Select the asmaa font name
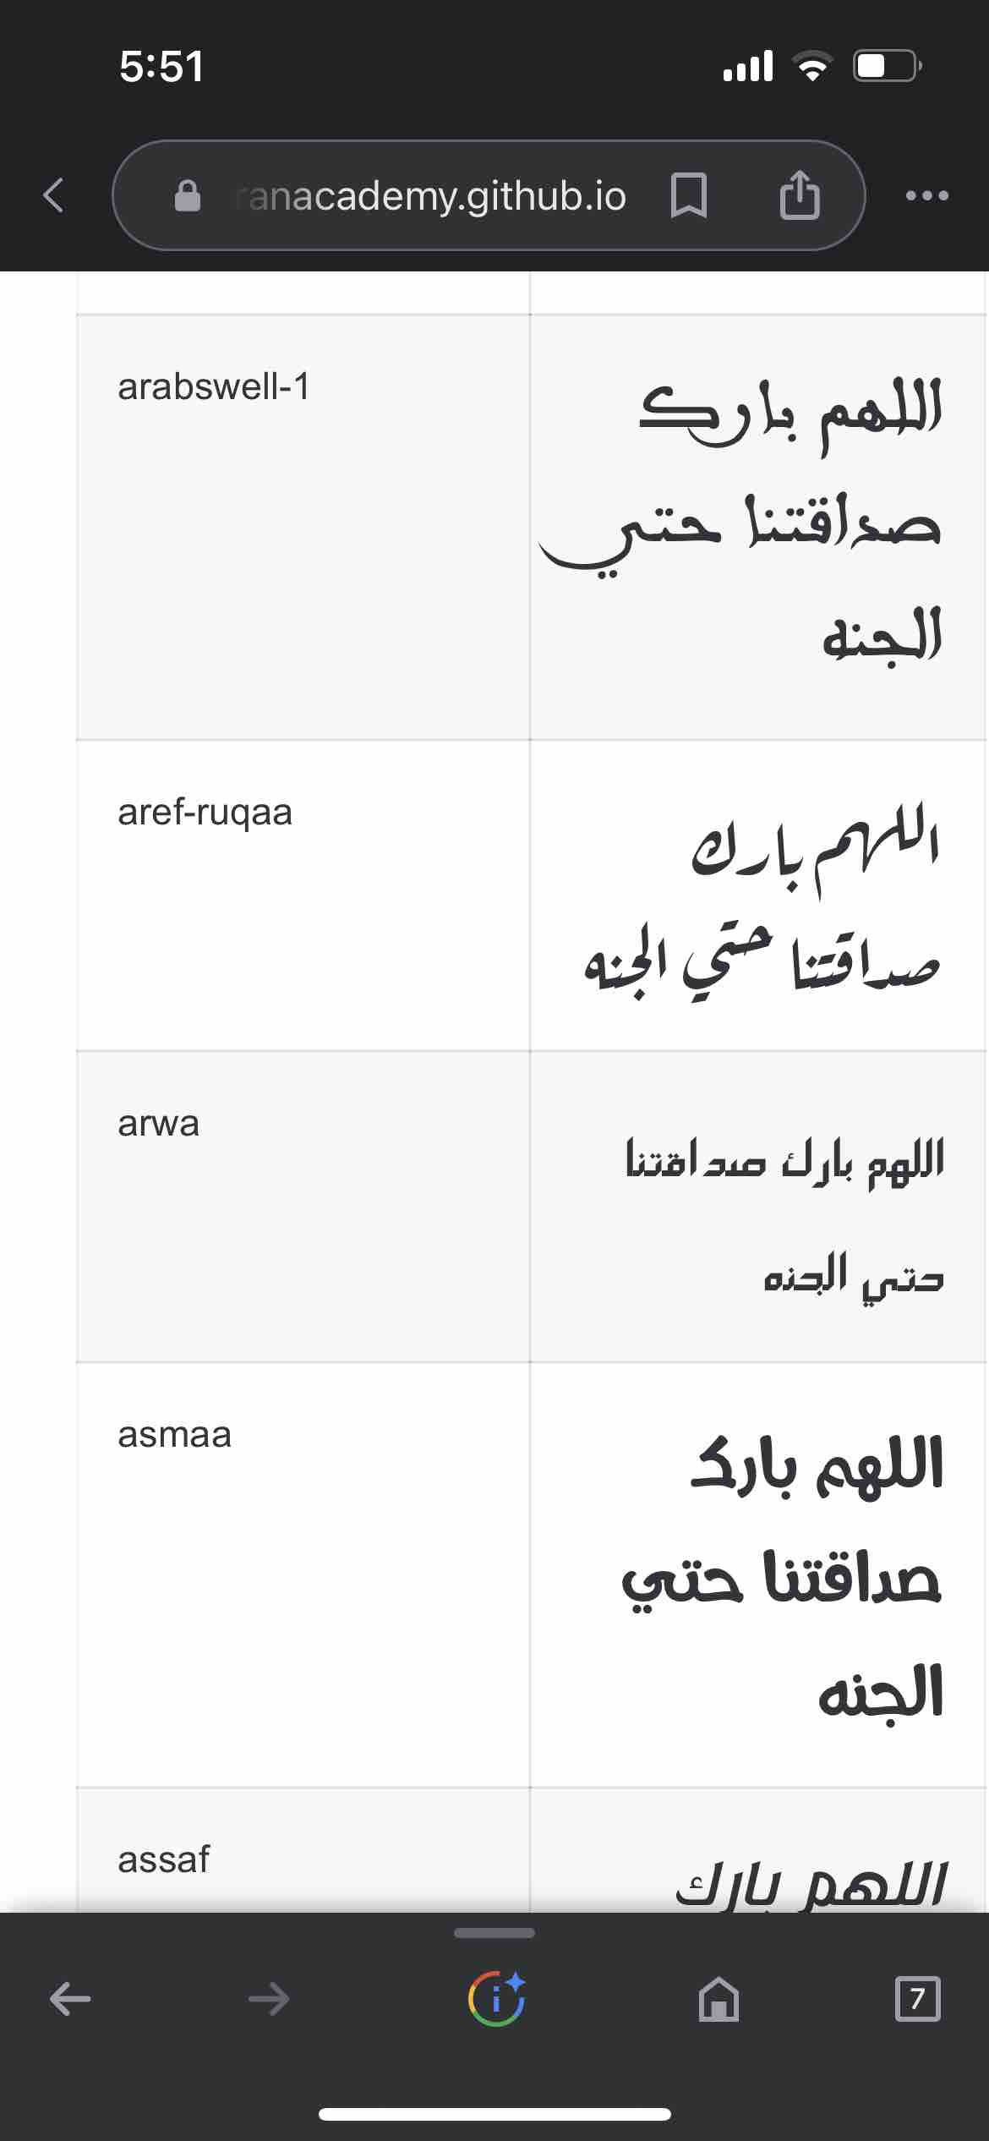The height and width of the screenshot is (2141, 989). click(174, 1434)
